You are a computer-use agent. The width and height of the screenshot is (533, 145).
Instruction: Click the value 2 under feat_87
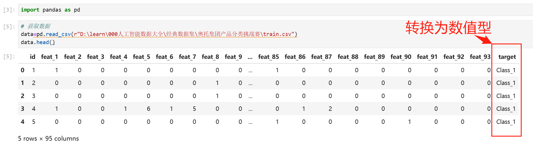[x=330, y=109]
